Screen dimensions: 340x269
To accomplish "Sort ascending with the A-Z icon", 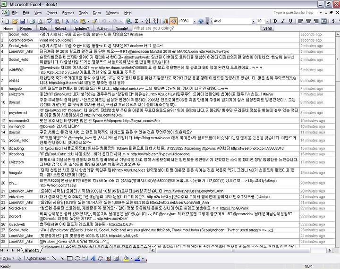I will tap(148, 21).
